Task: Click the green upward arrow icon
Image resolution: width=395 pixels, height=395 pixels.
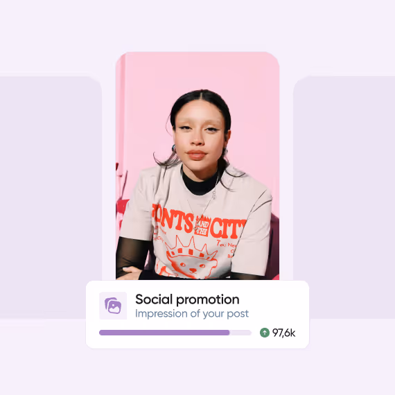Action: coord(265,333)
